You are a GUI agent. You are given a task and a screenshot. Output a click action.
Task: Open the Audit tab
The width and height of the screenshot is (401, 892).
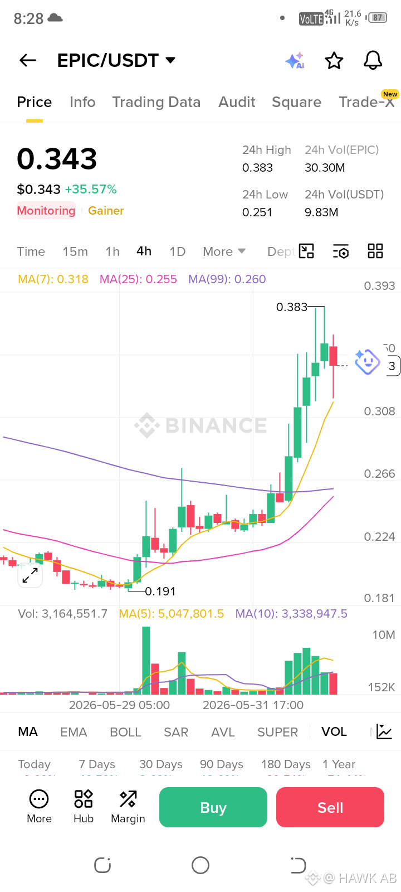pyautogui.click(x=237, y=102)
